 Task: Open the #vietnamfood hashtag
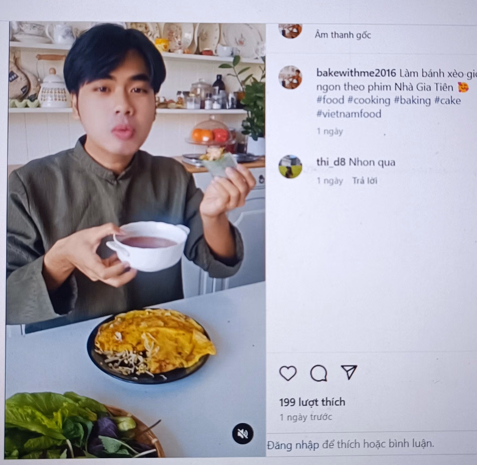(349, 114)
